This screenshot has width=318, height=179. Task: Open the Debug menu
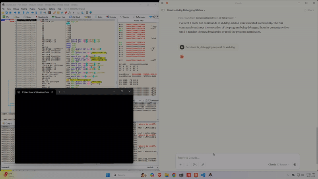click(16, 9)
